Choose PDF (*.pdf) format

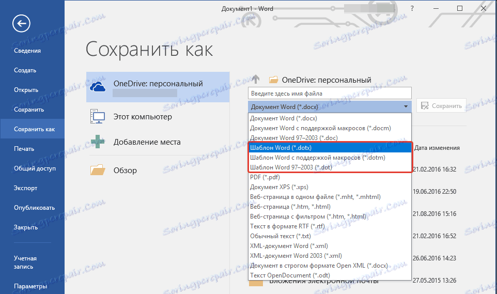(x=330, y=177)
